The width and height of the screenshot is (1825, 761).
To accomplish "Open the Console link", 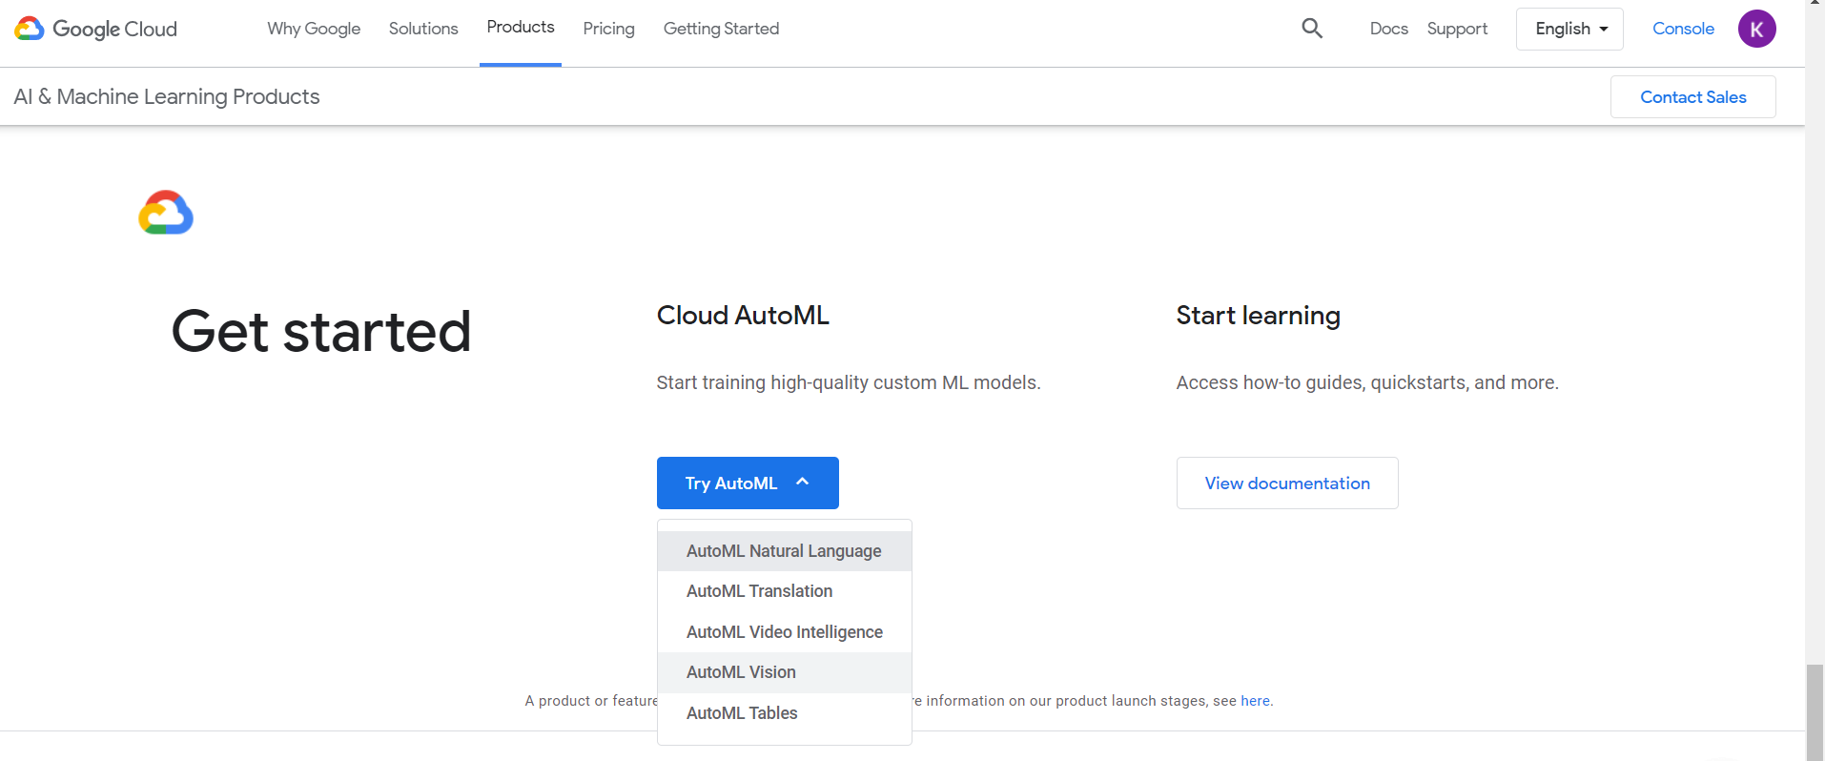I will 1683,29.
